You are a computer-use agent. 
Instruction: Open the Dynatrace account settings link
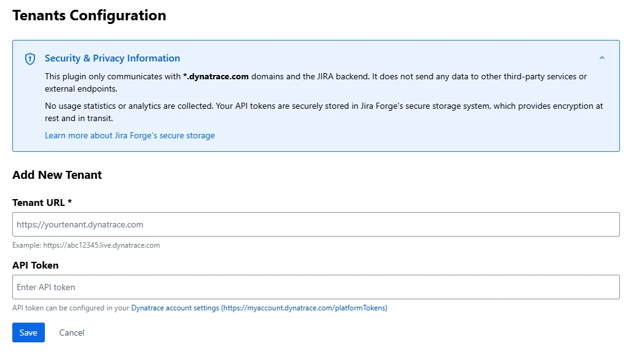pyautogui.click(x=175, y=308)
